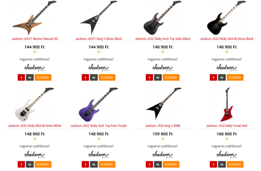Screen dimensions: 261x171
Task: Open Jackson JS32 Kelly Ferrari Red title link
Action: pyautogui.click(x=227, y=126)
